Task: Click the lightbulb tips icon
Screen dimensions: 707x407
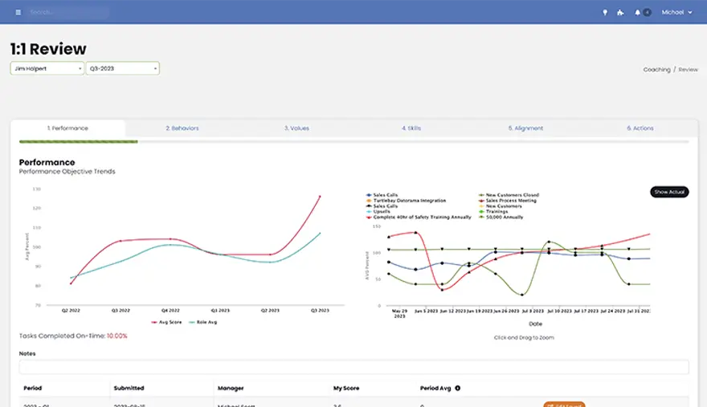Action: (x=605, y=13)
